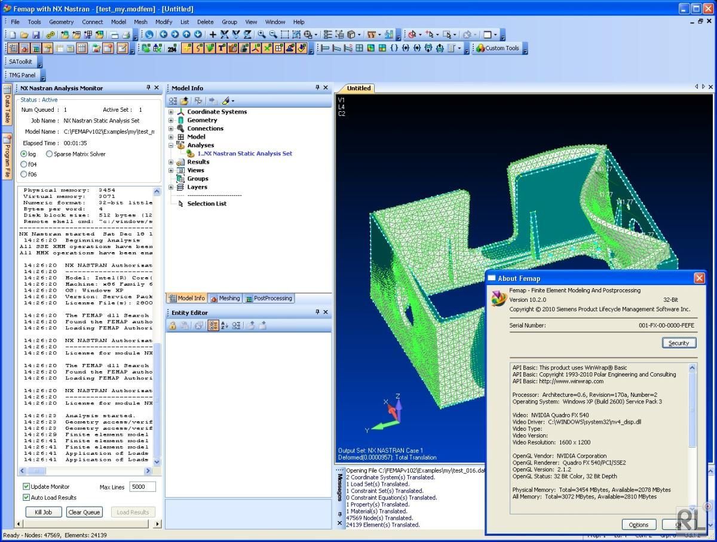Click the Selection List icon
This screenshot has height=542, width=717.
[181, 204]
